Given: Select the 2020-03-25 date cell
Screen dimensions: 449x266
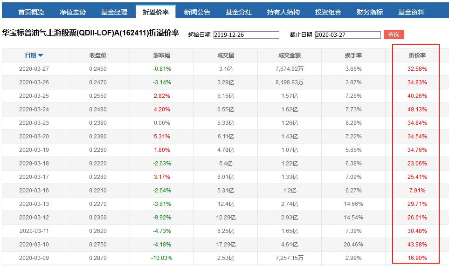Looking at the screenshot, I should 34,96.
